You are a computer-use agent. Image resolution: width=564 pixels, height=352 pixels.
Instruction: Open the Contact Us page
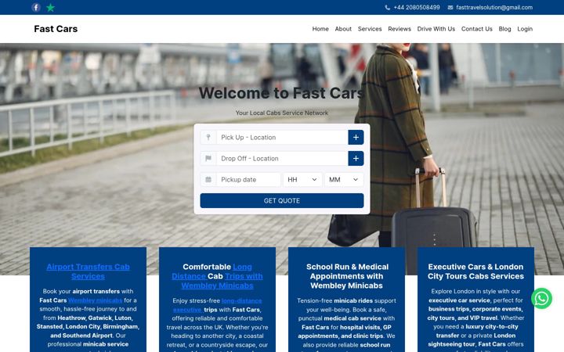[x=476, y=29]
